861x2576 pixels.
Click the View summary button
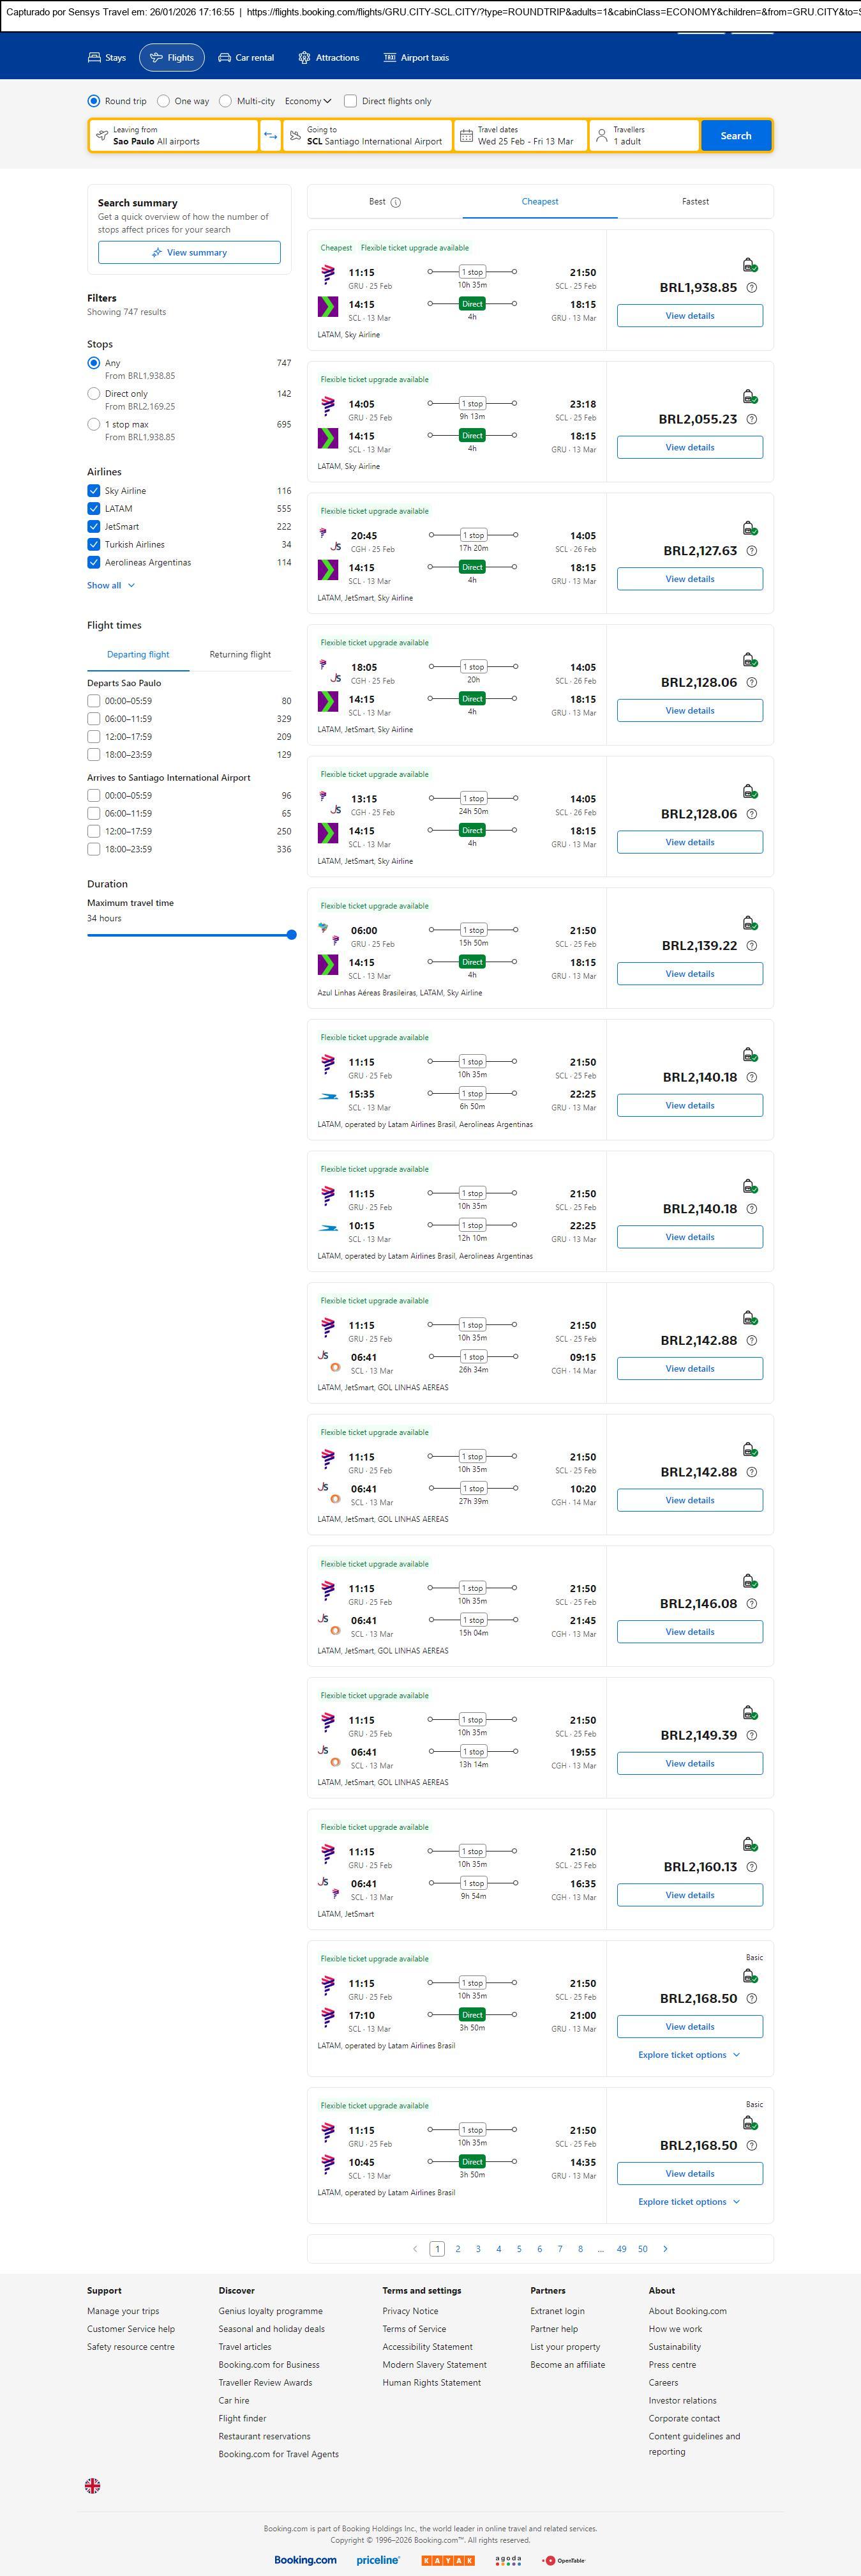point(189,253)
